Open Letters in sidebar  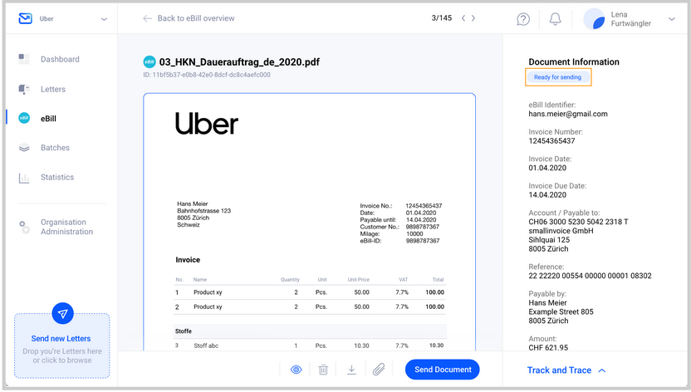[x=53, y=89]
